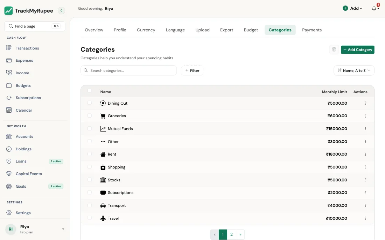Image resolution: width=385 pixels, height=240 pixels.
Task: Click the next page arrow
Action: click(x=240, y=234)
